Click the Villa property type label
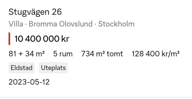Viewport: 192px width, 99px height. click(16, 24)
